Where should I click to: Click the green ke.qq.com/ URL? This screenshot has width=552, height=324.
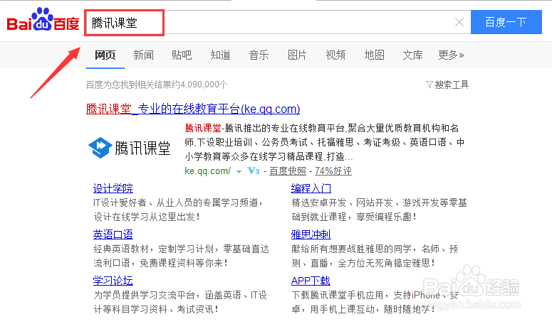coord(208,171)
